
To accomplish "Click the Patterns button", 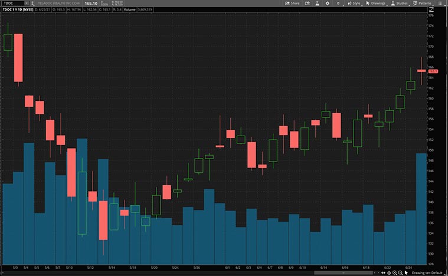I will tap(423, 3).
